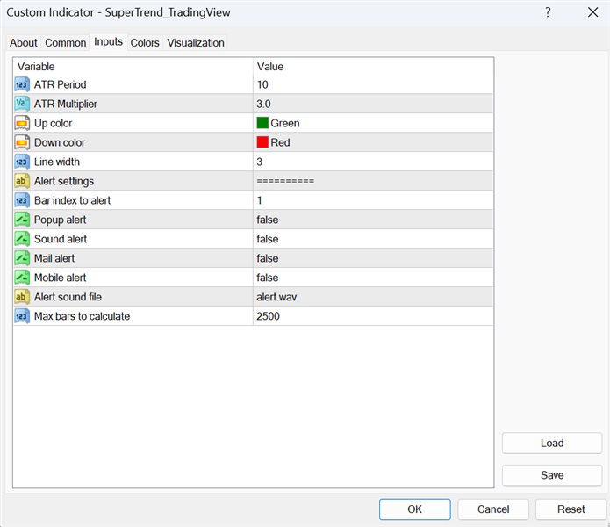Viewport: 610px width, 527px height.
Task: Click the boolean icon beside Sound alert
Action: [22, 239]
